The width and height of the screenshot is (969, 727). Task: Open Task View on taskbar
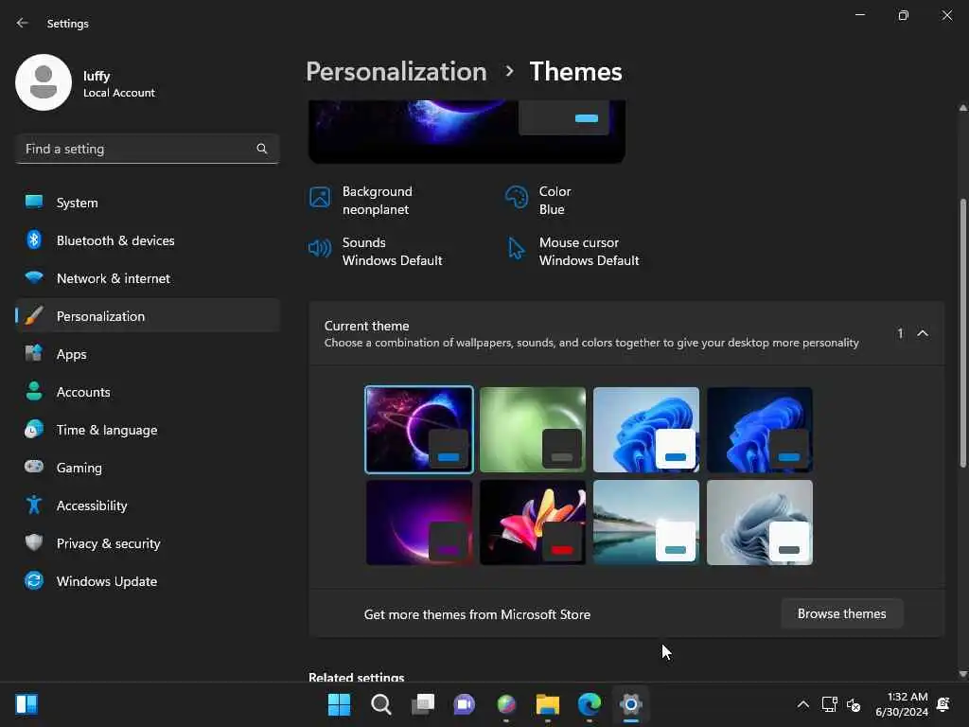click(x=423, y=704)
